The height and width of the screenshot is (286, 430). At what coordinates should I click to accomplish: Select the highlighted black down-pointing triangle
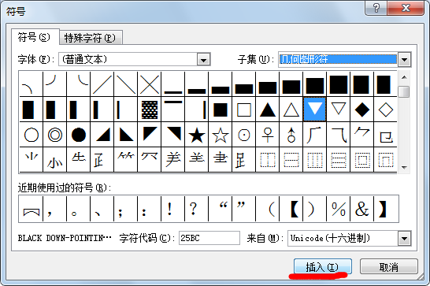coord(314,110)
